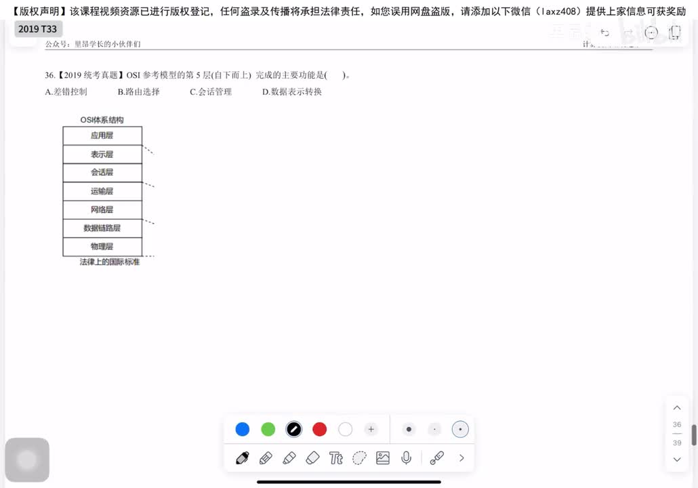Click question 36 text about OSI model

tap(197, 75)
